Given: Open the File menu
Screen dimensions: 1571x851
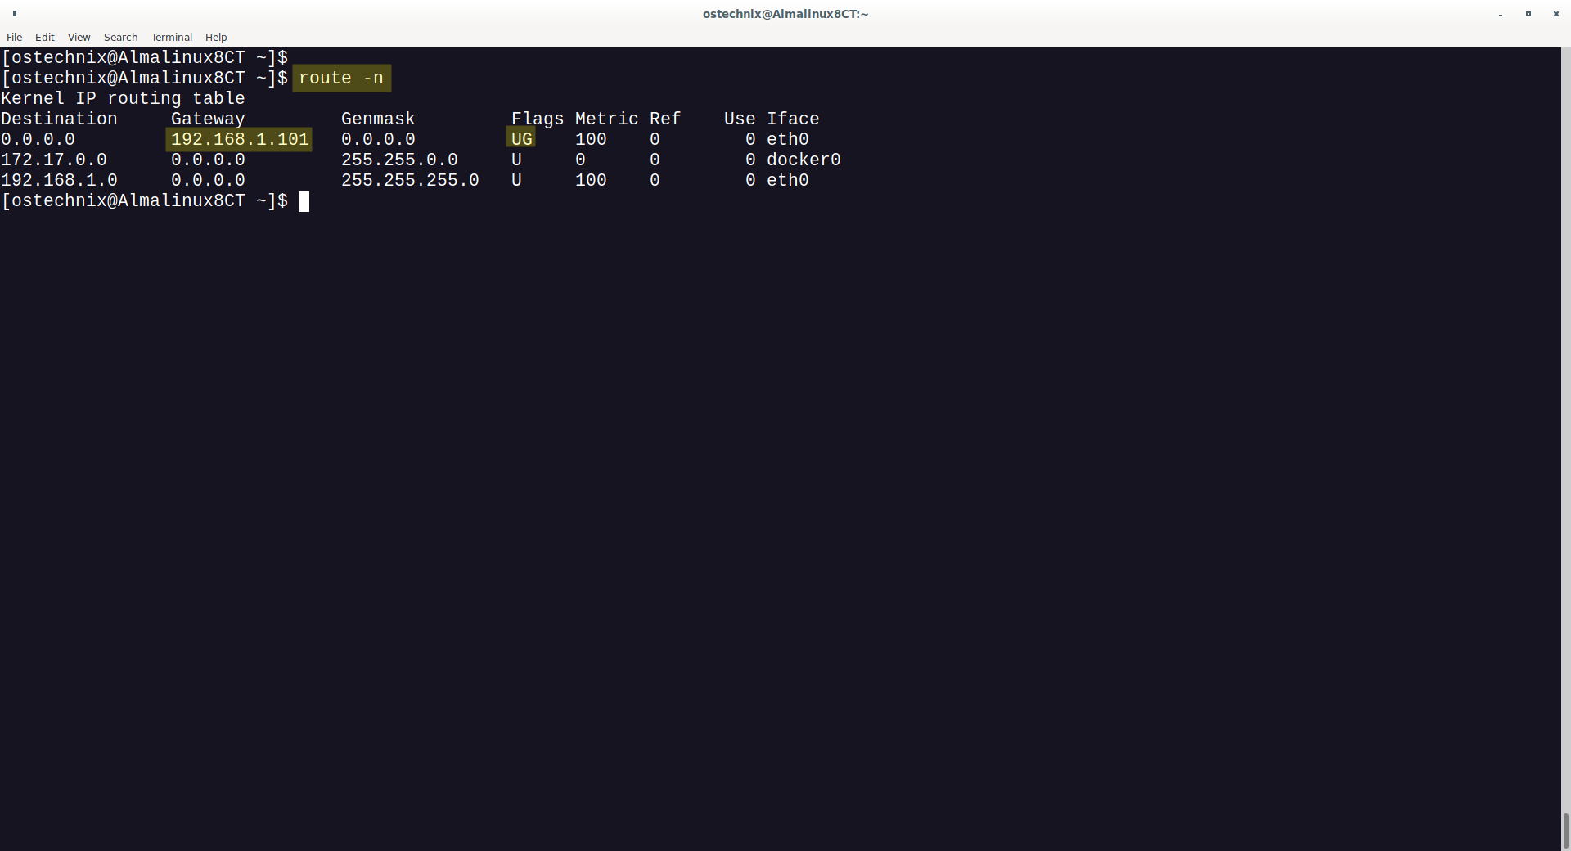Looking at the screenshot, I should [x=14, y=38].
